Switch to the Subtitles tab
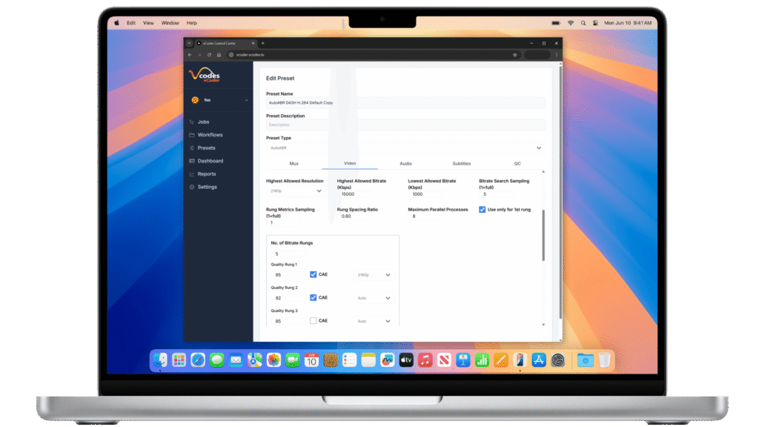 [461, 164]
